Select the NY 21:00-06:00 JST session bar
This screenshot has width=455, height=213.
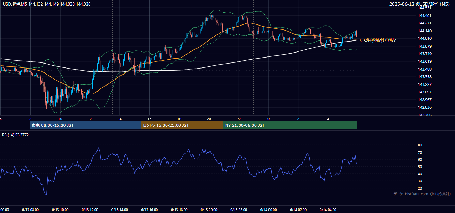tap(290, 125)
